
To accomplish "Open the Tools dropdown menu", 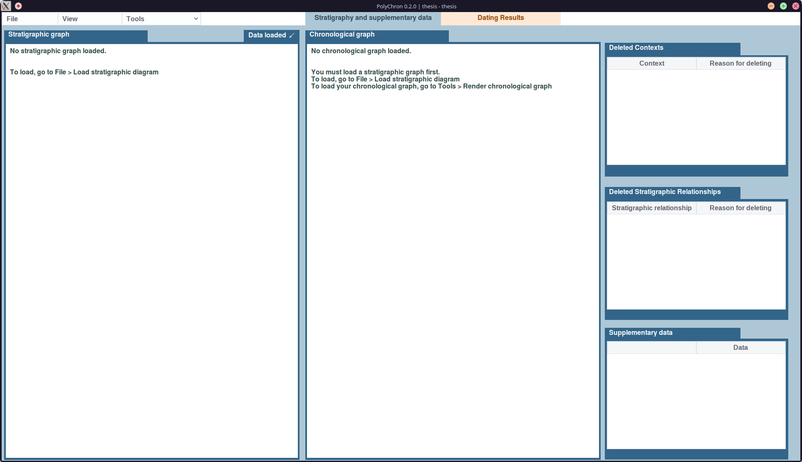I will click(161, 19).
